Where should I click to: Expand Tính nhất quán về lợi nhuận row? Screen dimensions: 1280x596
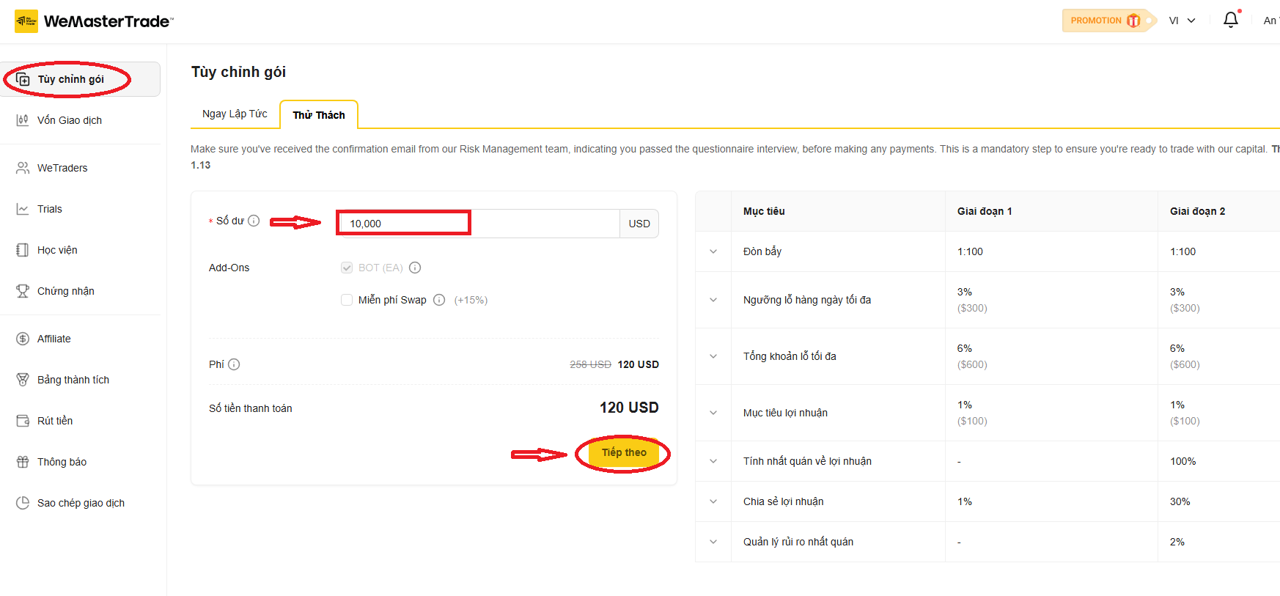pos(713,461)
